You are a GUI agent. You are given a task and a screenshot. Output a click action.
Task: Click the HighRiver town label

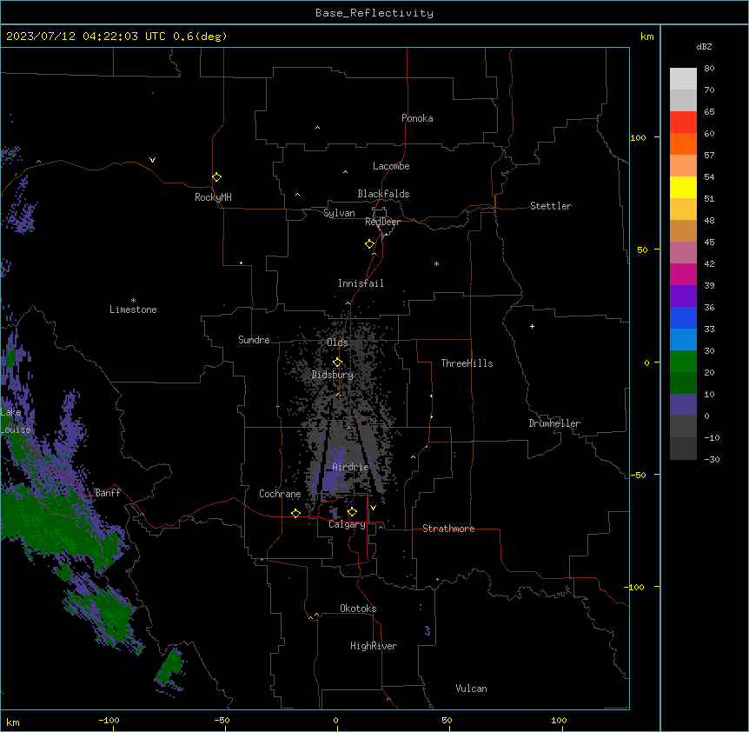[374, 646]
